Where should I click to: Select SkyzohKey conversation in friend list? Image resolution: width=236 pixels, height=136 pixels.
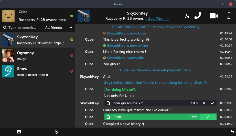(37, 40)
